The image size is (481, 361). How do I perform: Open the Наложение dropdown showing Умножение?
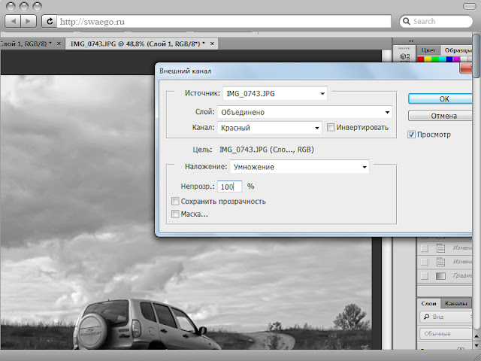click(x=300, y=167)
